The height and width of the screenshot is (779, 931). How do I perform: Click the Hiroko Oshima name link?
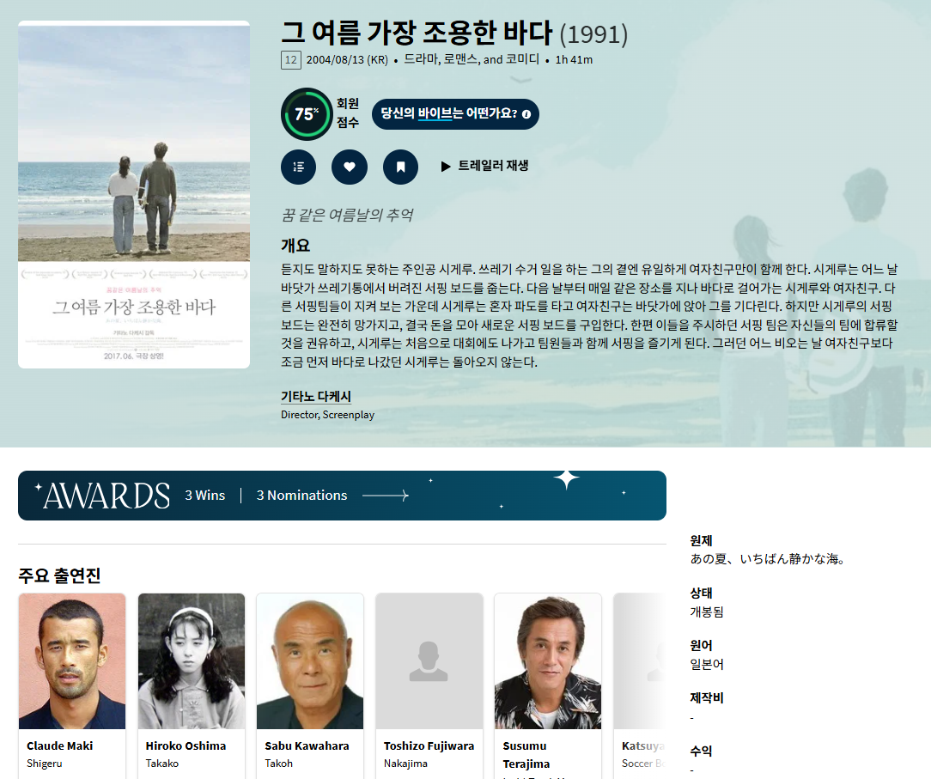click(186, 746)
